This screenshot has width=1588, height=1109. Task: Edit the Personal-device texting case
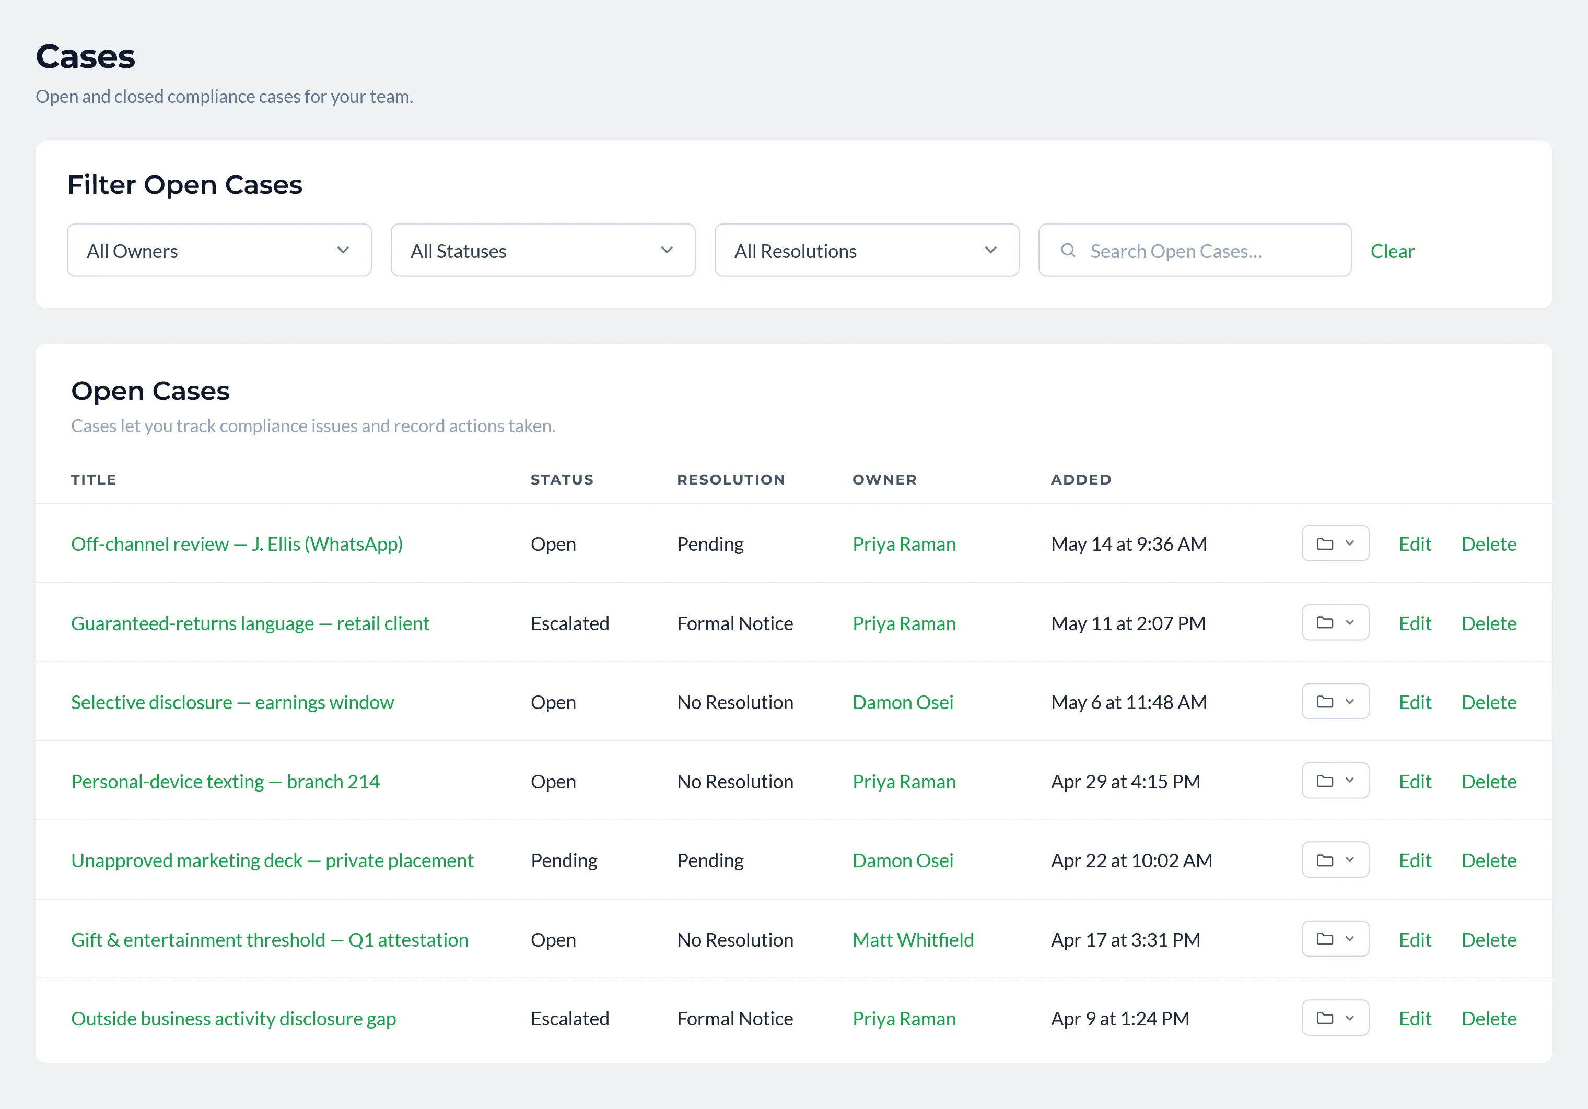tap(1415, 781)
